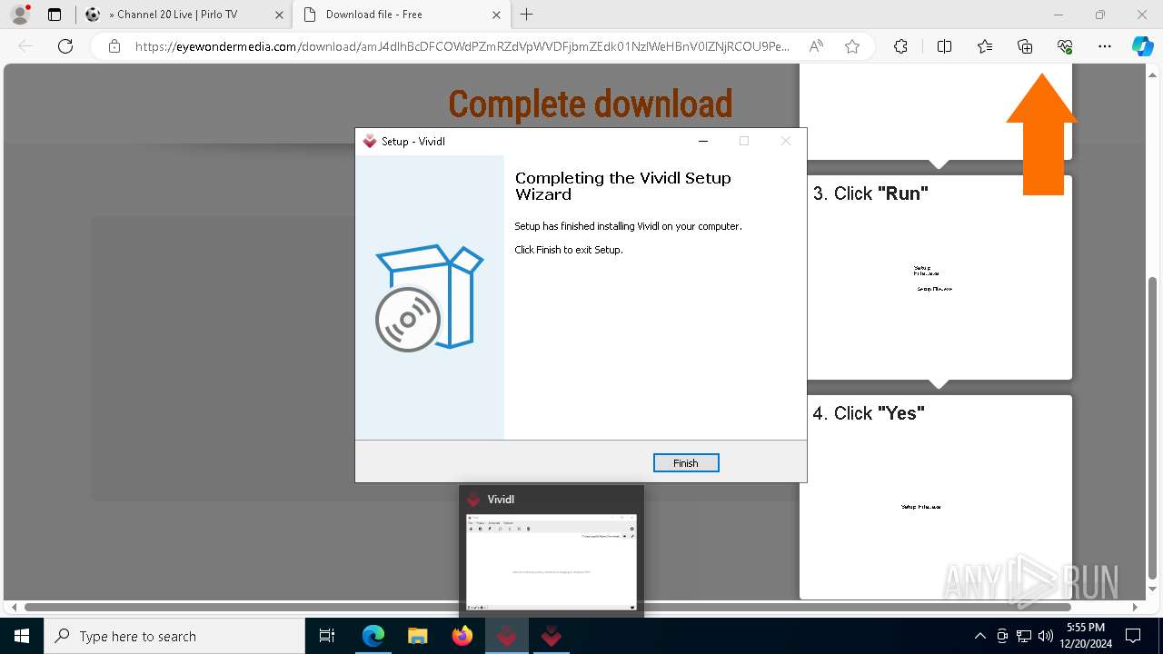Toggle Split screen in Edge
Viewport: 1163px width, 654px height.
944,46
